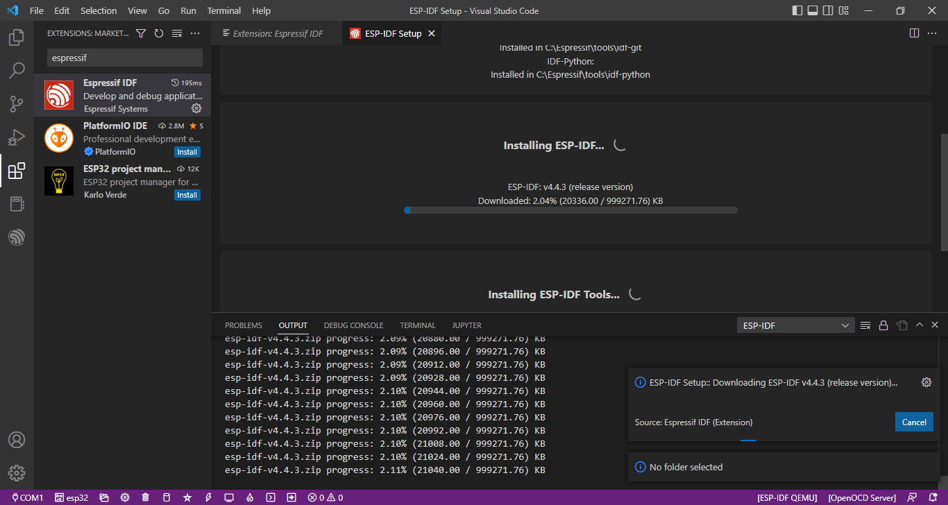This screenshot has height=505, width=948.
Task: Open the Source Control view
Action: (x=17, y=104)
